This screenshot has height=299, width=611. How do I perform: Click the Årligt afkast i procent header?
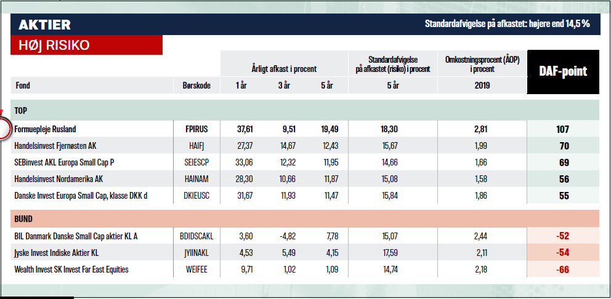[x=284, y=70]
